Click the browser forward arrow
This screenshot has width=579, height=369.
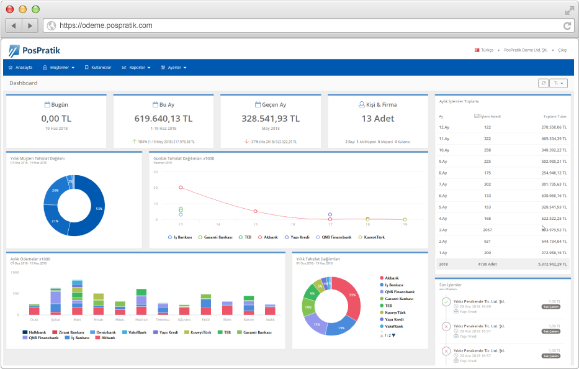[x=30, y=25]
